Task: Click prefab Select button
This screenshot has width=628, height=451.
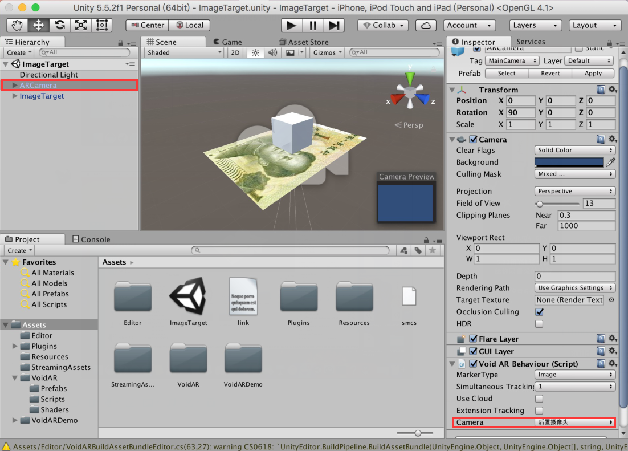Action: point(507,73)
